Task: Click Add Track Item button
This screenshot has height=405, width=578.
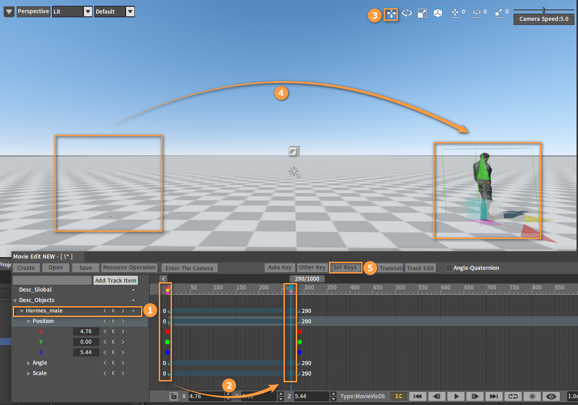Action: (116, 280)
